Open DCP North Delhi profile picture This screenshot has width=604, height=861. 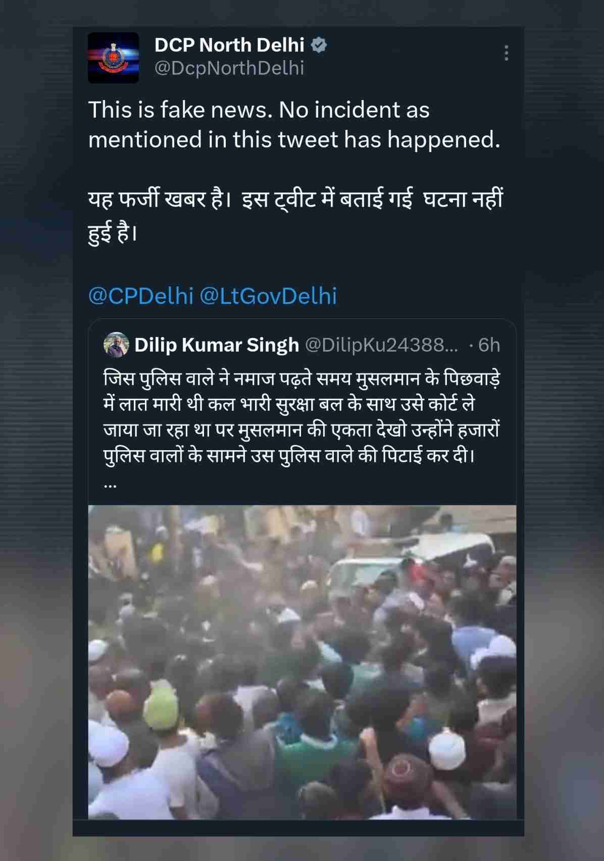click(x=113, y=58)
